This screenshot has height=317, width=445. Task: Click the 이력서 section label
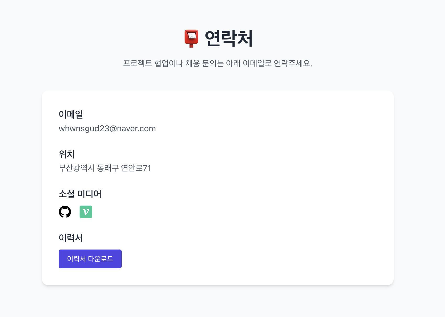(x=71, y=238)
